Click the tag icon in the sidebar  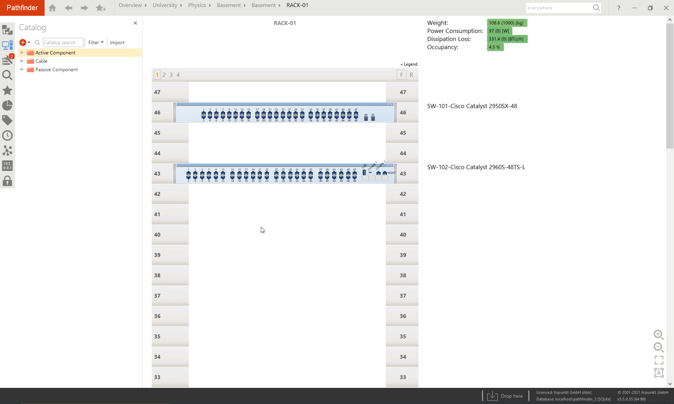coord(7,120)
